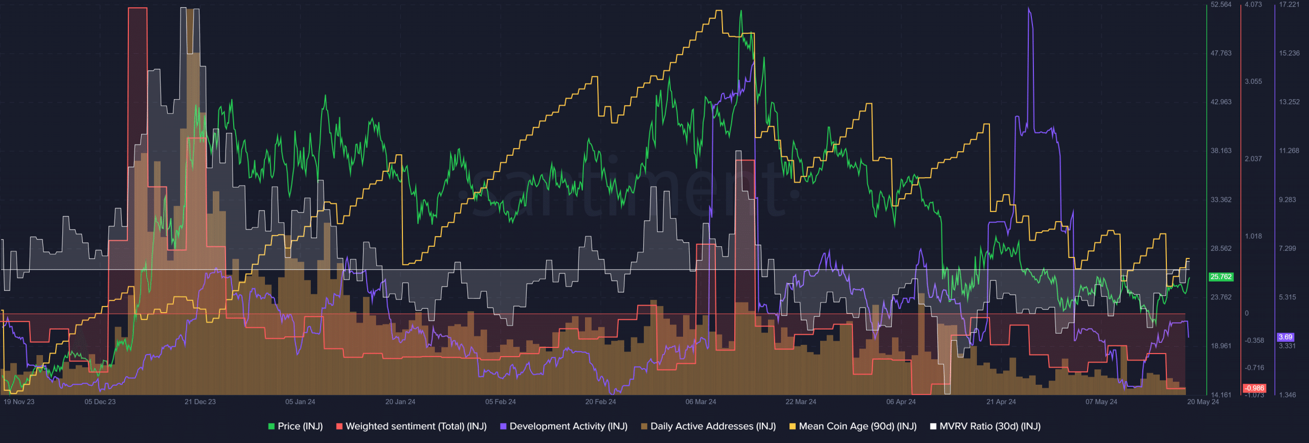The width and height of the screenshot is (1309, 443).
Task: Click the 05 Jan 24 date label
Action: click(300, 402)
